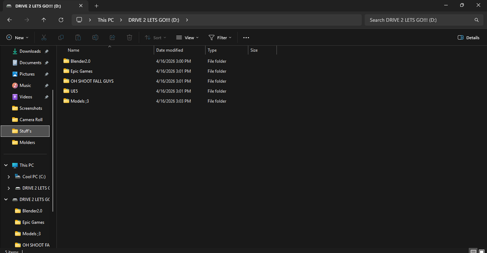Click the Cut scissors icon
This screenshot has width=487, height=253.
(x=44, y=38)
